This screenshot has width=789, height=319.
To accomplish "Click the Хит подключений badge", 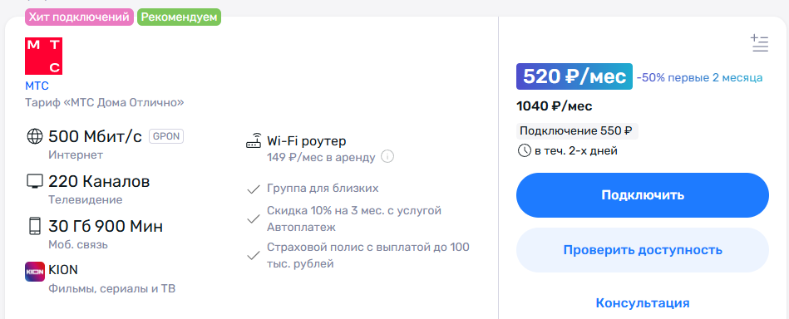I will (x=80, y=17).
